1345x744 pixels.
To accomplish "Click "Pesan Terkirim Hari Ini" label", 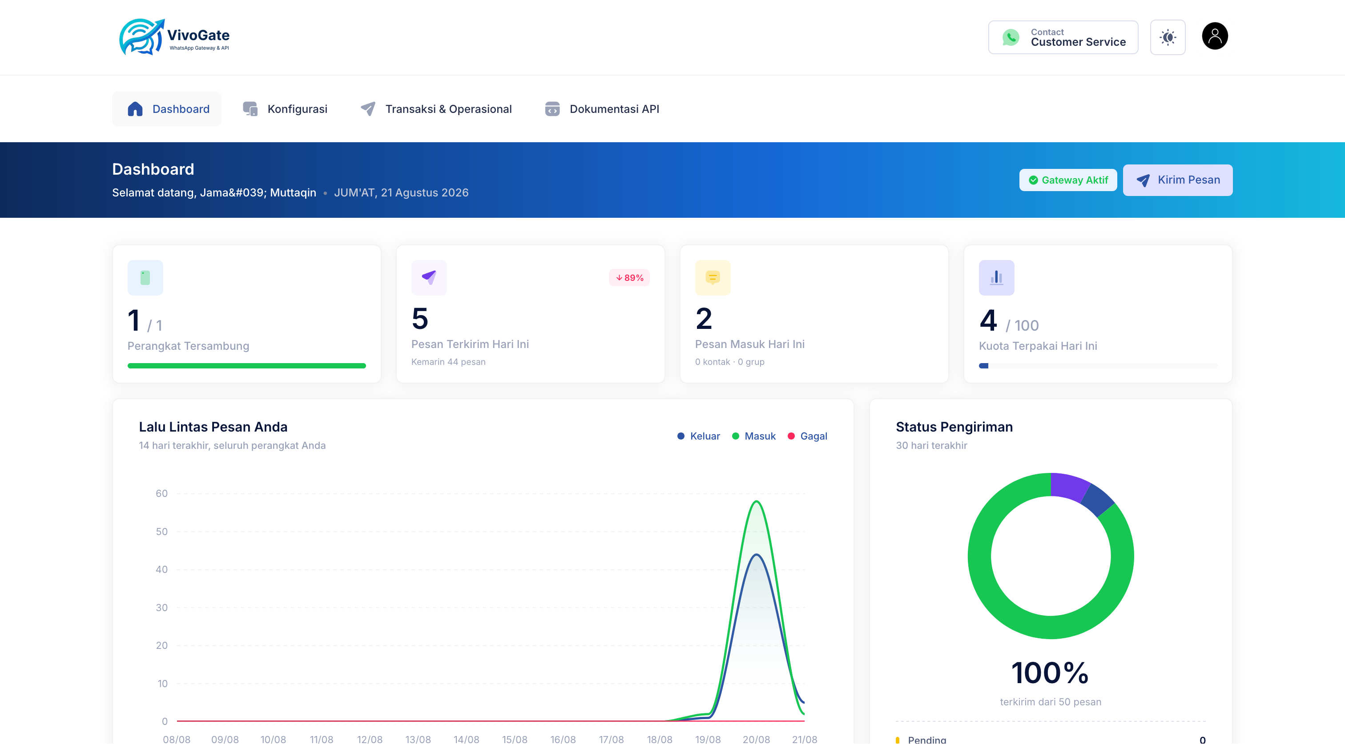I will click(470, 344).
